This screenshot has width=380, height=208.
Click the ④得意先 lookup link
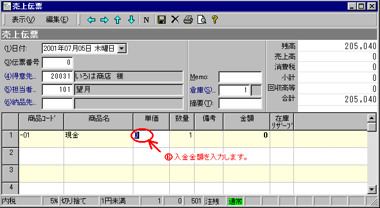pyautogui.click(x=20, y=76)
